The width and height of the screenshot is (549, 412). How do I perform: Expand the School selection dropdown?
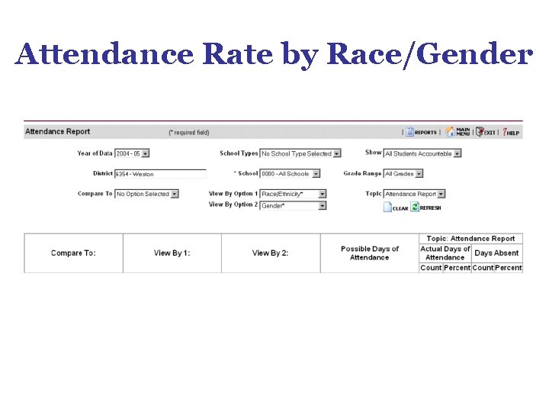(290, 174)
